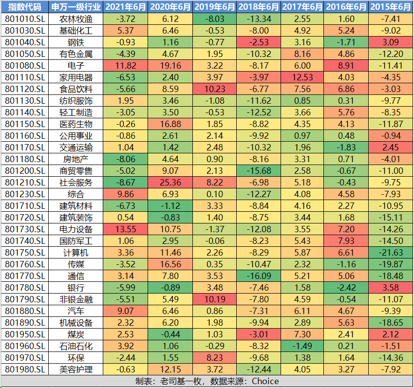This screenshot has height=388, width=414.
Task: Click the 纺织服饰 industry cell
Action: coord(76,101)
